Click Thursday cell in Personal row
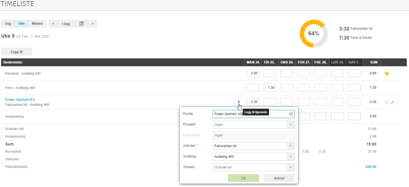The image size is (409, 187). pyautogui.click(x=304, y=73)
